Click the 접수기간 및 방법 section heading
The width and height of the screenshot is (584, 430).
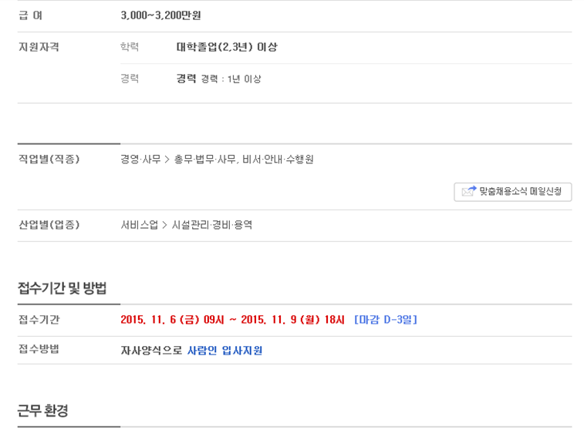tap(62, 288)
